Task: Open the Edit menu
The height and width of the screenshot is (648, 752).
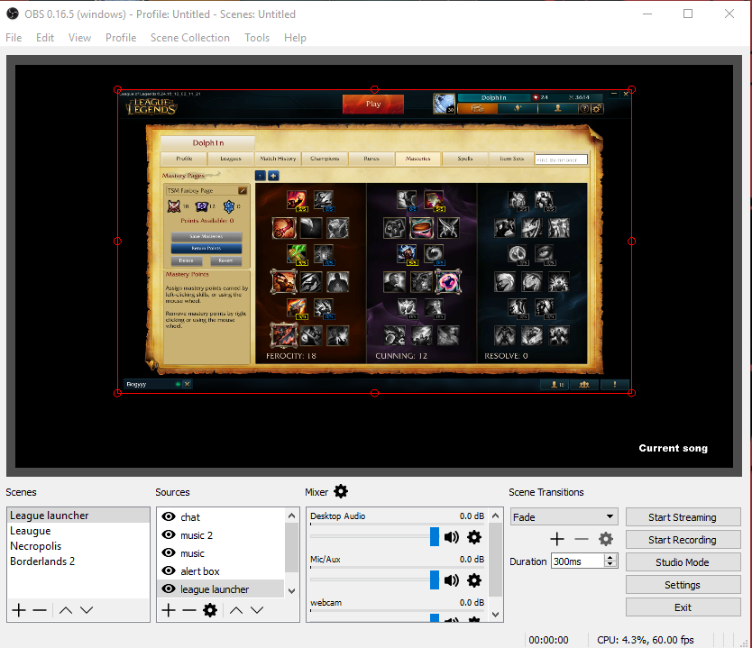Action: tap(44, 37)
